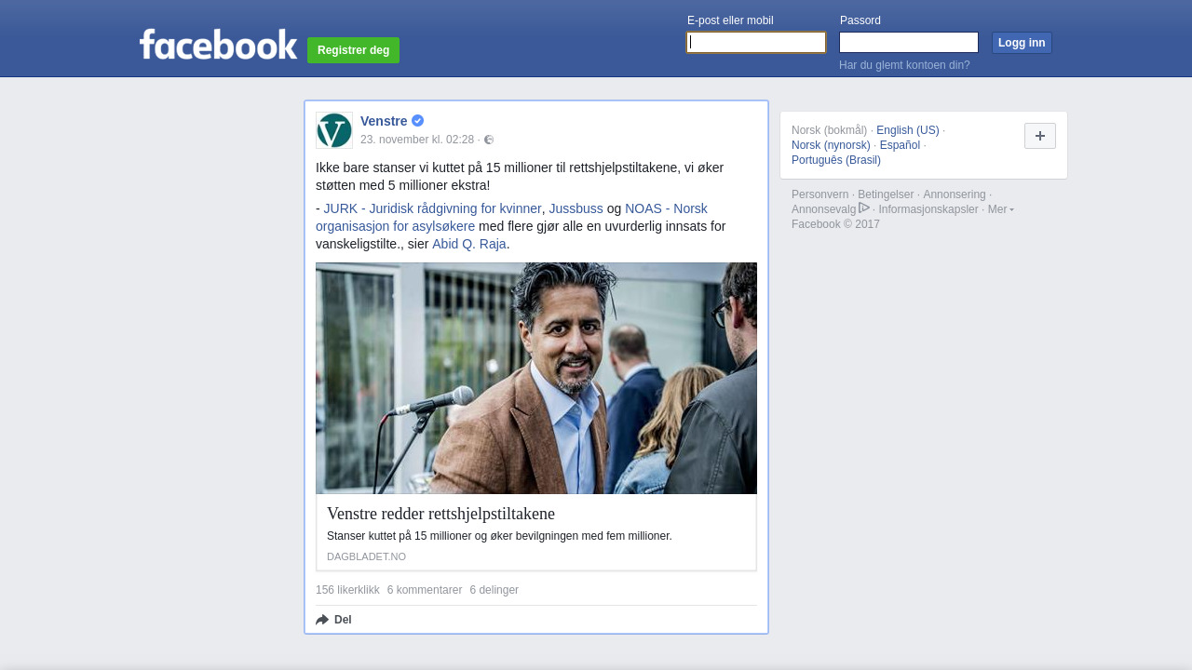This screenshot has width=1192, height=670.
Task: Open the forgotten account link
Action: (x=904, y=65)
